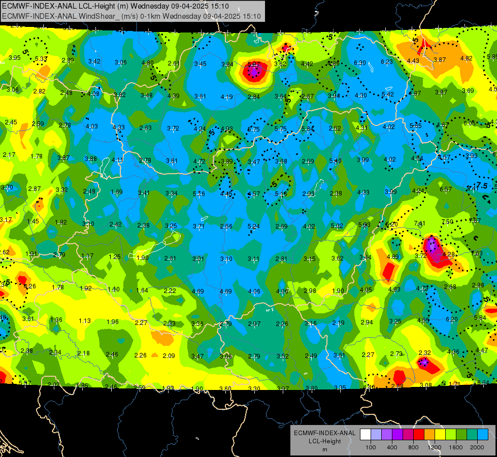The height and width of the screenshot is (457, 497).
Task: Click the legend title ECMWF-INDEX-ANAL
Action: pyautogui.click(x=324, y=433)
